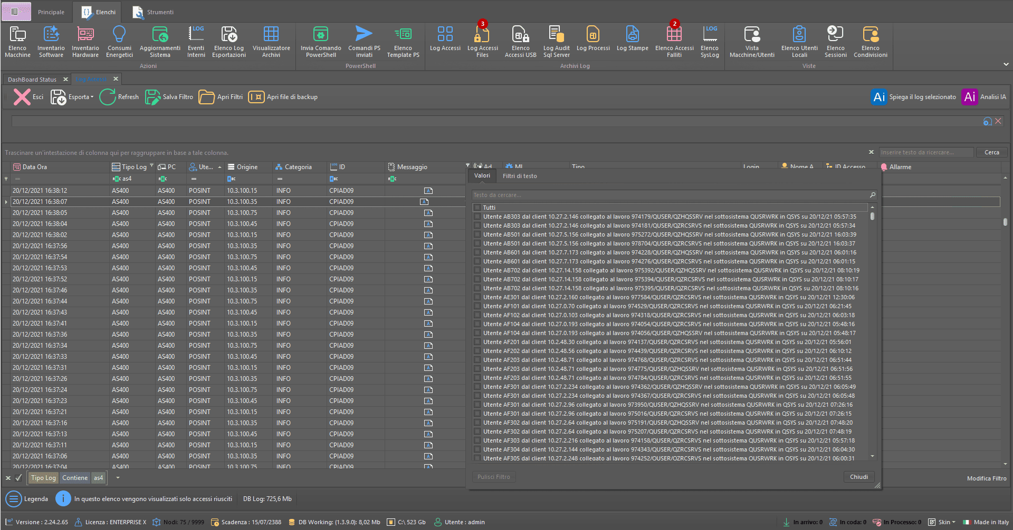Open Elenco Accessi Falliti
This screenshot has height=530, width=1013.
coord(674,42)
